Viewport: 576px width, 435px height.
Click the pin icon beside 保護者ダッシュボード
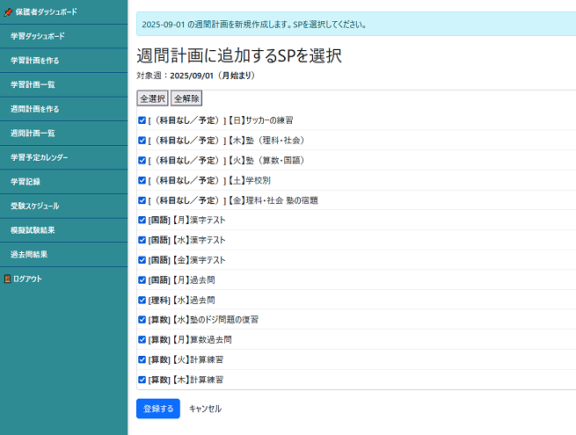pos(8,12)
